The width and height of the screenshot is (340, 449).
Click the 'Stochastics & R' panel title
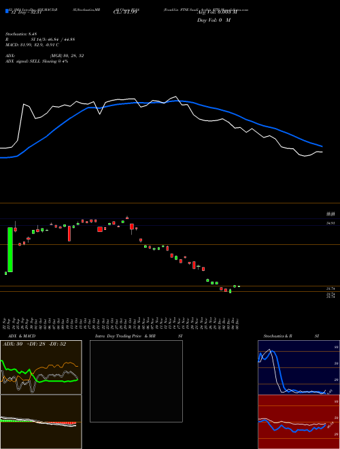pos(277,336)
